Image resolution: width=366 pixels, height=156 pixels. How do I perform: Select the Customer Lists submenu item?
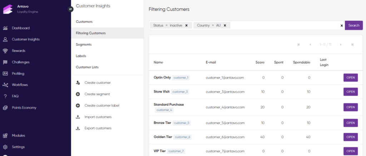tap(107, 67)
